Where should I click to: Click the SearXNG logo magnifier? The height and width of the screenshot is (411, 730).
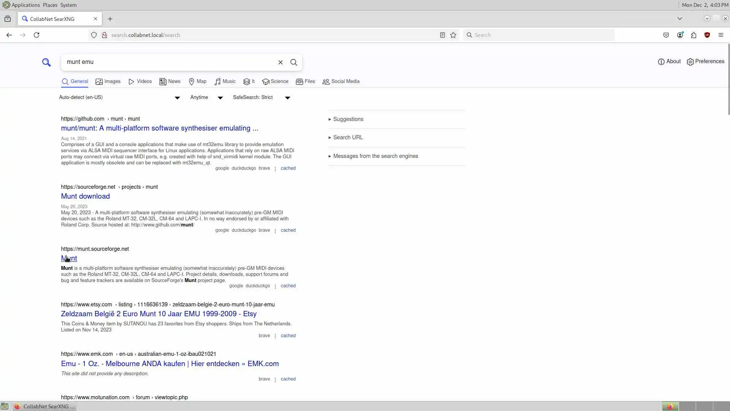pos(46,62)
